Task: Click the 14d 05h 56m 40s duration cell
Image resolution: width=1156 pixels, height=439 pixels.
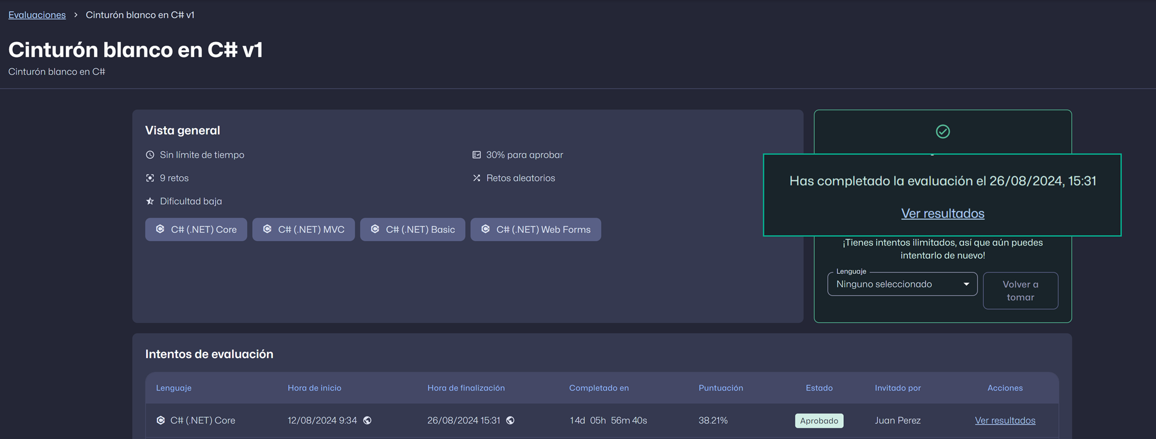Action: [x=608, y=421]
